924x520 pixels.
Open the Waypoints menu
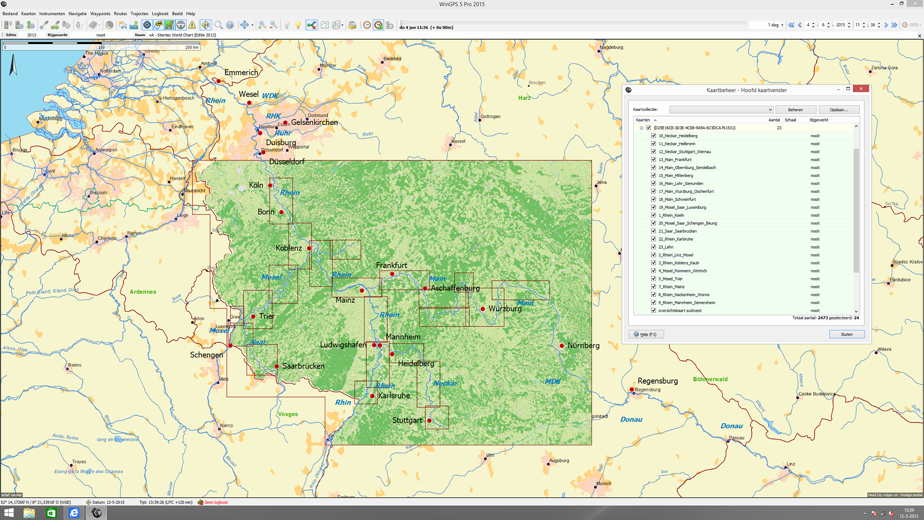pos(100,14)
